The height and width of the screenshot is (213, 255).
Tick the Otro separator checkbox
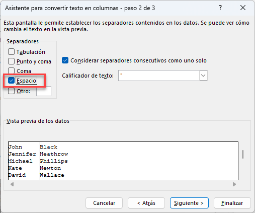(11, 91)
